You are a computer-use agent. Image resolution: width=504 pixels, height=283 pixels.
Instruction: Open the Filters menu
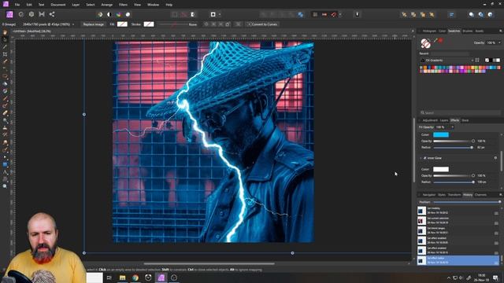pos(123,5)
